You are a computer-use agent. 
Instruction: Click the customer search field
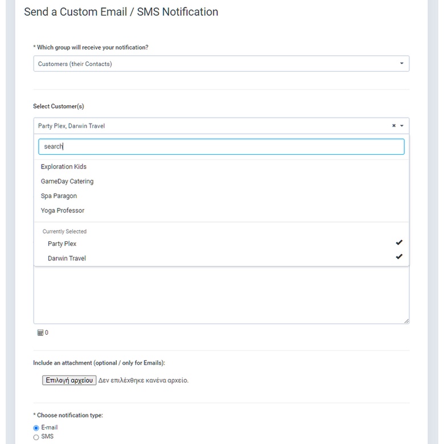click(221, 146)
